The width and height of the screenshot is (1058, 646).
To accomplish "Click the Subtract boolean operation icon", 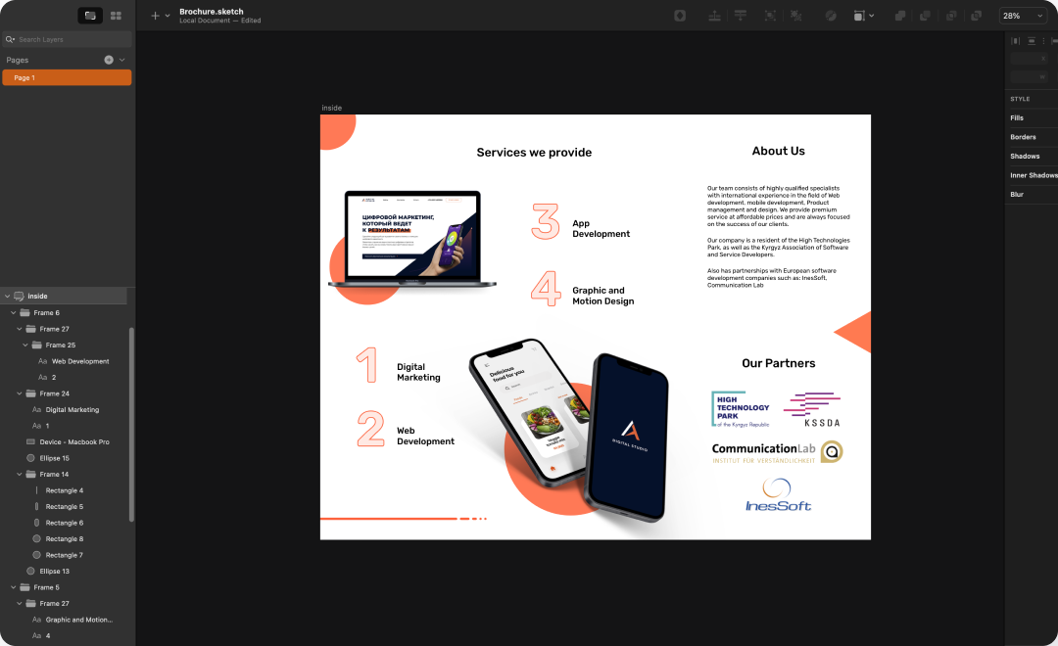I will (x=924, y=16).
